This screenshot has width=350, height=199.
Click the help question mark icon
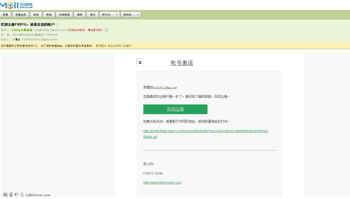[35, 46]
